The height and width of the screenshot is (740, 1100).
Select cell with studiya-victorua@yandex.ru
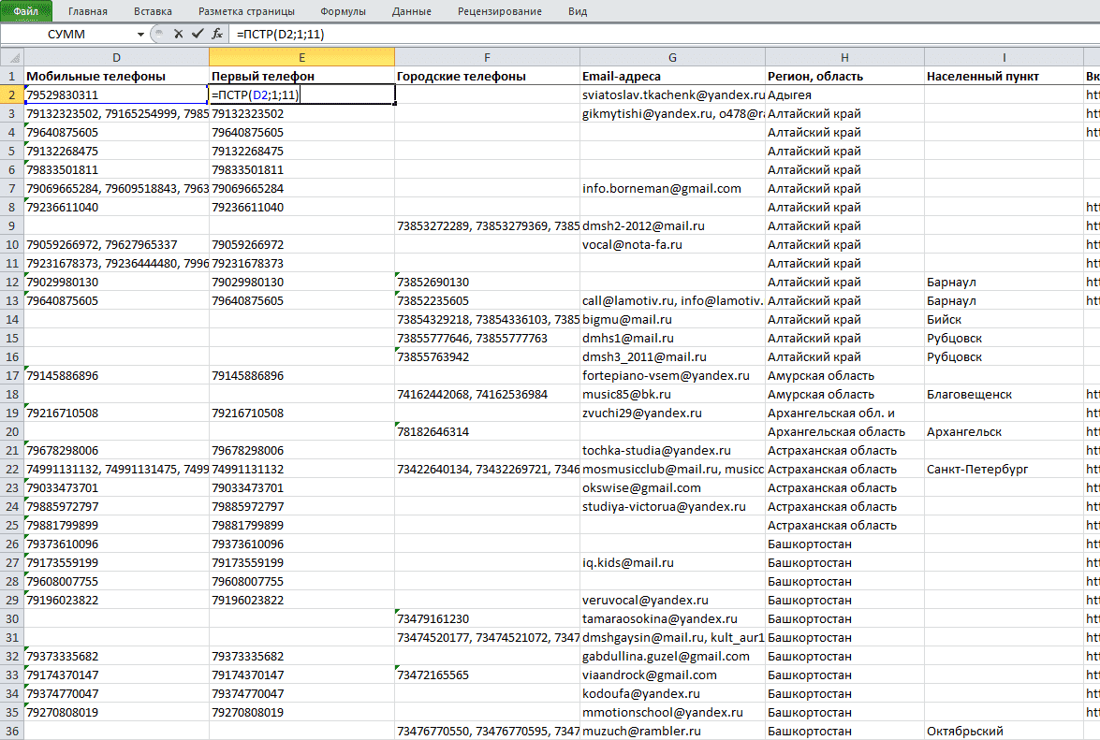[672, 507]
